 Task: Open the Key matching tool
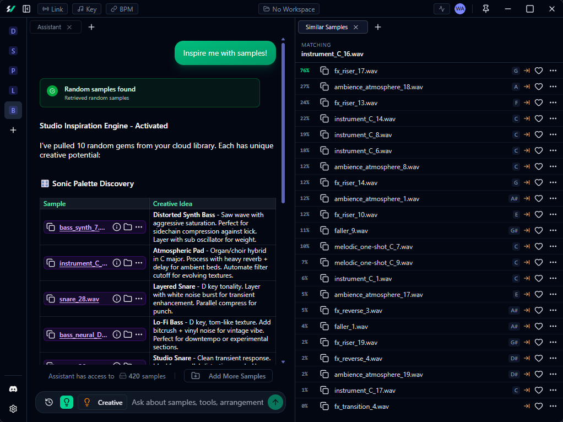(x=86, y=8)
